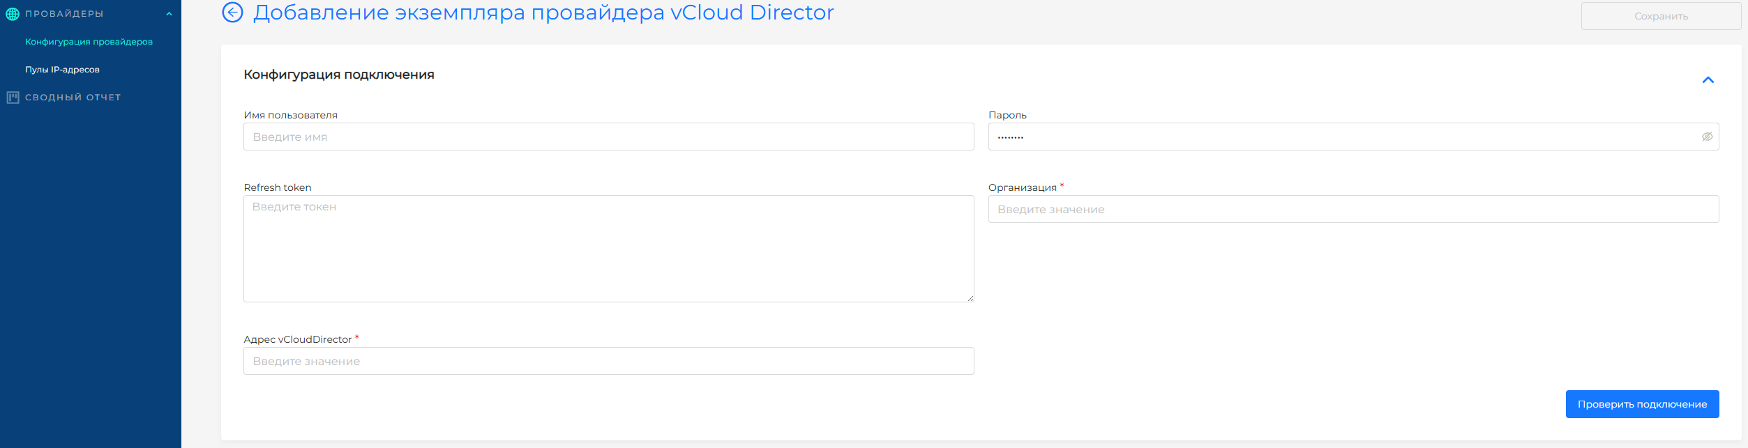Click the Добавление экземпляра провайдера page title
Screen dimensions: 1748x448
click(543, 13)
